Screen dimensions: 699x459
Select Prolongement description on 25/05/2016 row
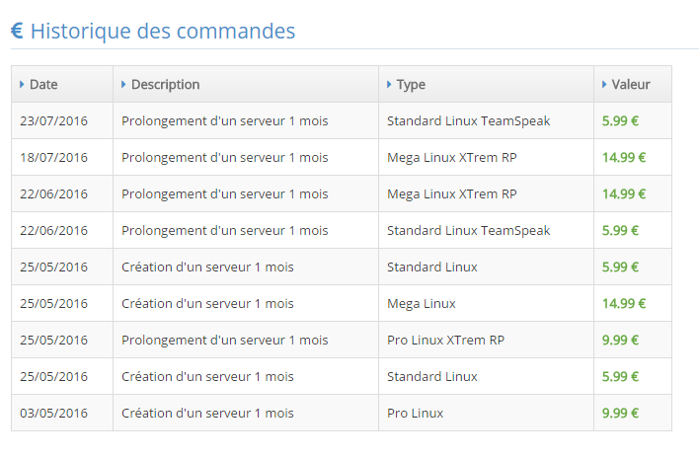point(225,340)
